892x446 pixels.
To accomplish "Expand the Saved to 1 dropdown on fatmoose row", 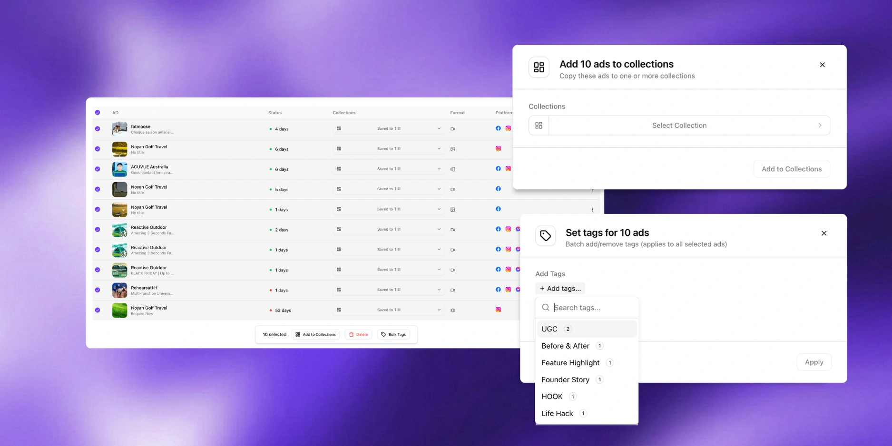I will click(439, 128).
